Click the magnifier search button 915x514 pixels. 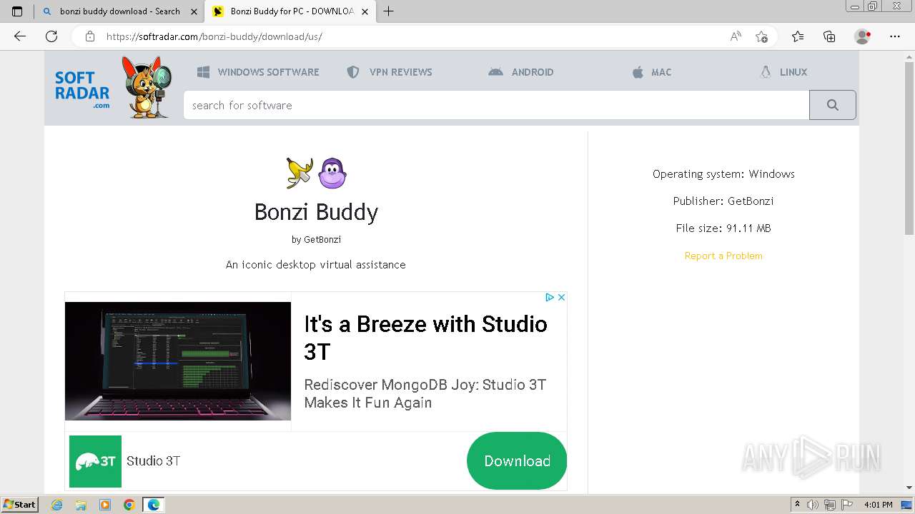click(x=833, y=105)
